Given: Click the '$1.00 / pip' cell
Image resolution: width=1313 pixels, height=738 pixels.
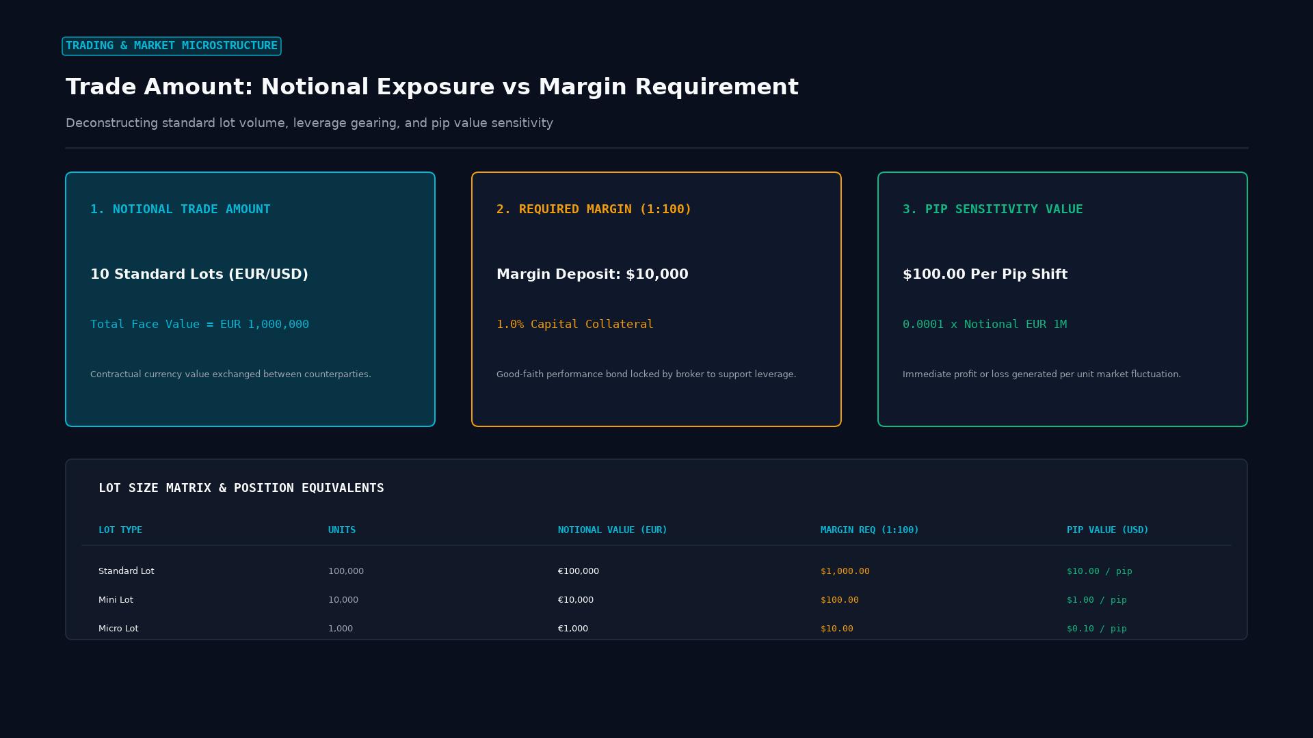Looking at the screenshot, I should pos(1096,600).
